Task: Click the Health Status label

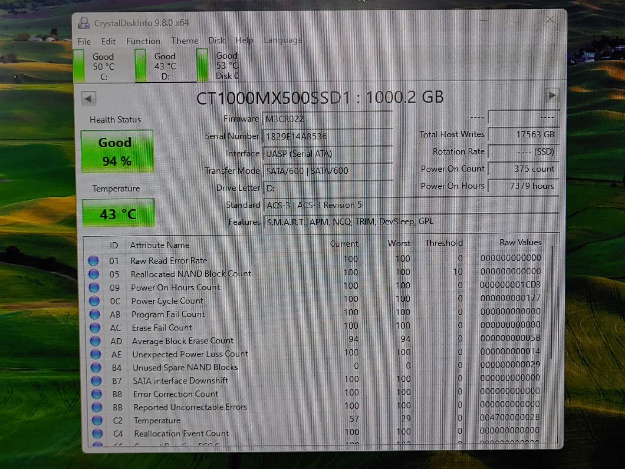Action: pos(115,119)
